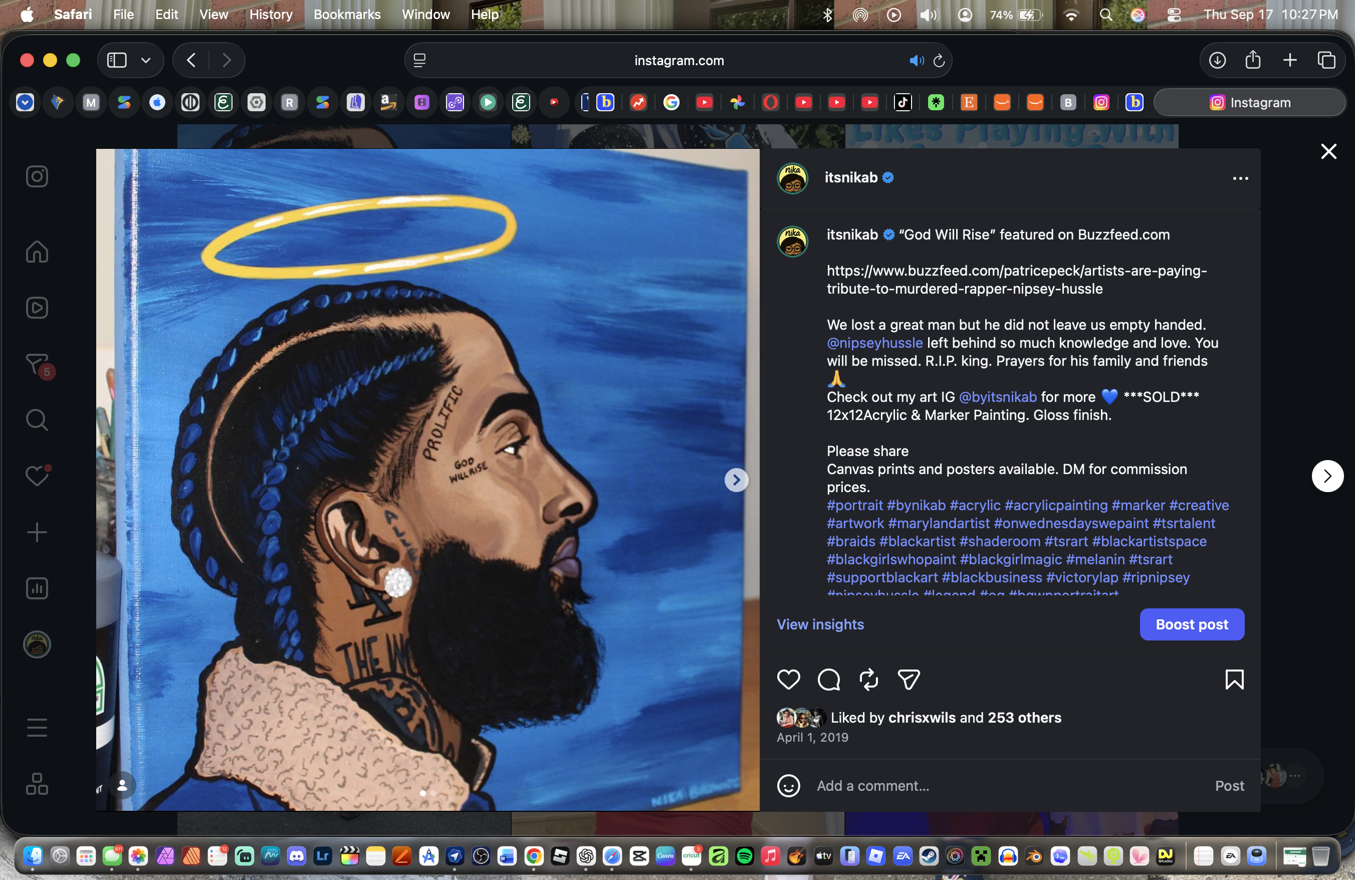Click Boost post button
Image resolution: width=1355 pixels, height=880 pixels.
coord(1192,624)
